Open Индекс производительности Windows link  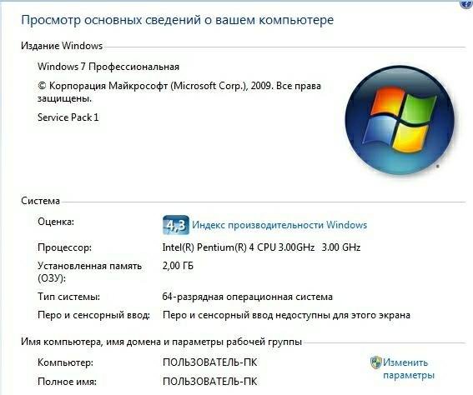point(279,225)
